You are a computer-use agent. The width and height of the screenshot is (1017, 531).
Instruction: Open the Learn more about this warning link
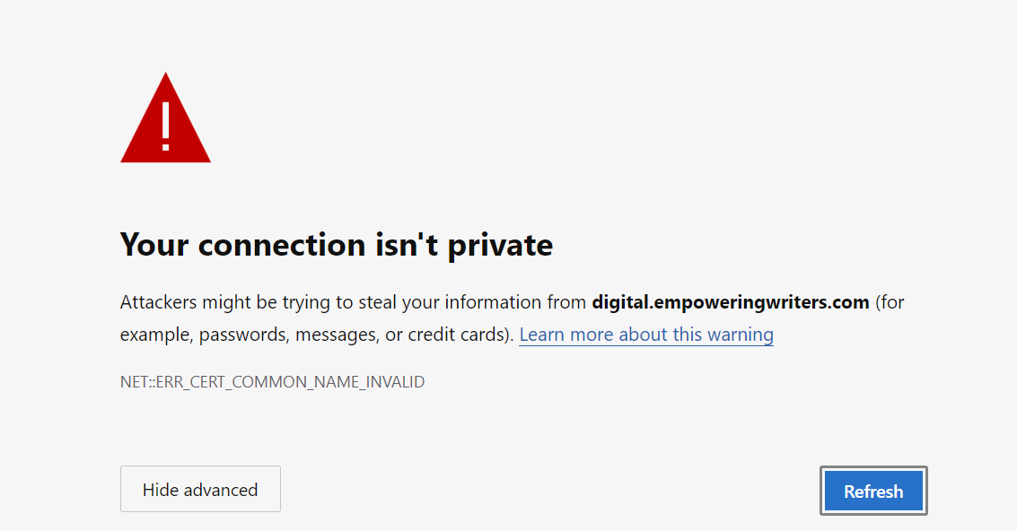pos(646,335)
